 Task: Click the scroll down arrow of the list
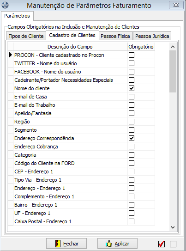[173, 227]
